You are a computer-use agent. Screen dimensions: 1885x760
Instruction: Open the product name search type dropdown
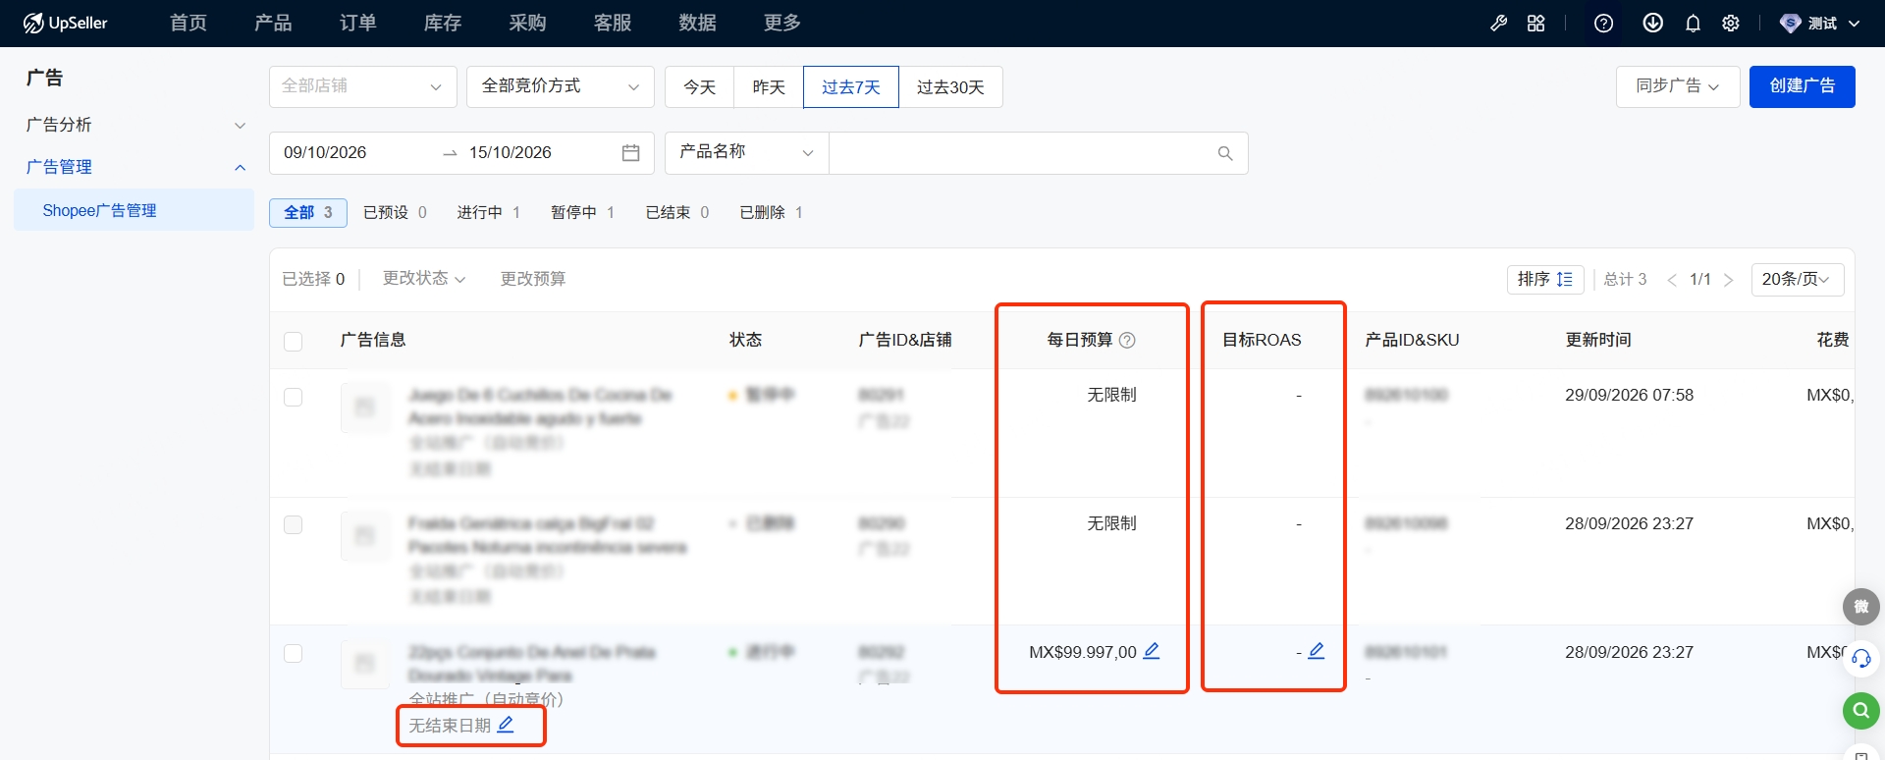coord(747,153)
